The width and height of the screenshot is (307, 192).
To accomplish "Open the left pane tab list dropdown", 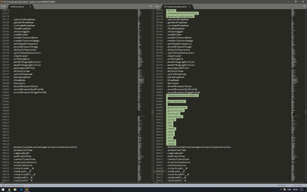I will [150, 6].
